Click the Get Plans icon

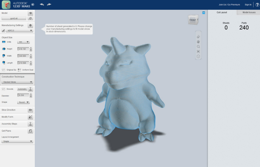30,131
